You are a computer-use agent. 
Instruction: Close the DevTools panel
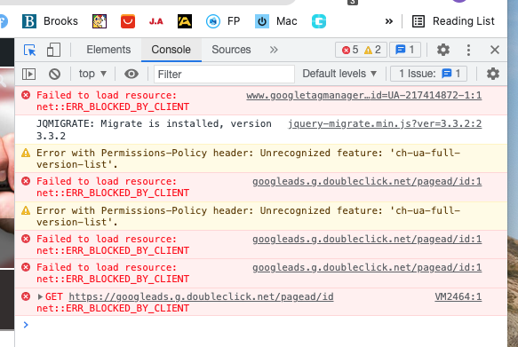tap(495, 50)
